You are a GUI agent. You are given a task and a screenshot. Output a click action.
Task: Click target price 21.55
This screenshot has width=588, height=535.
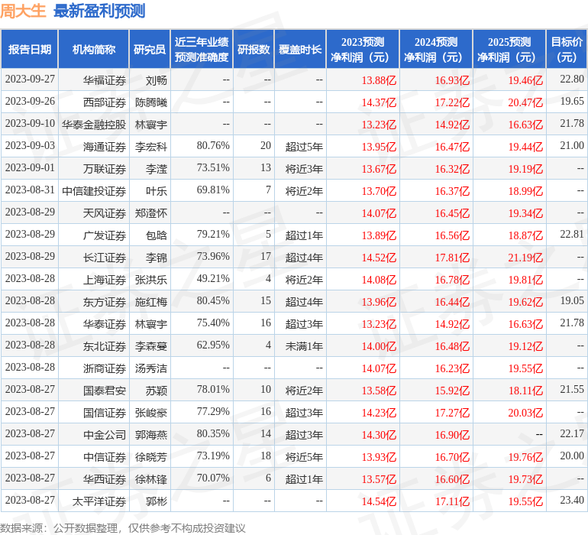coord(572,389)
